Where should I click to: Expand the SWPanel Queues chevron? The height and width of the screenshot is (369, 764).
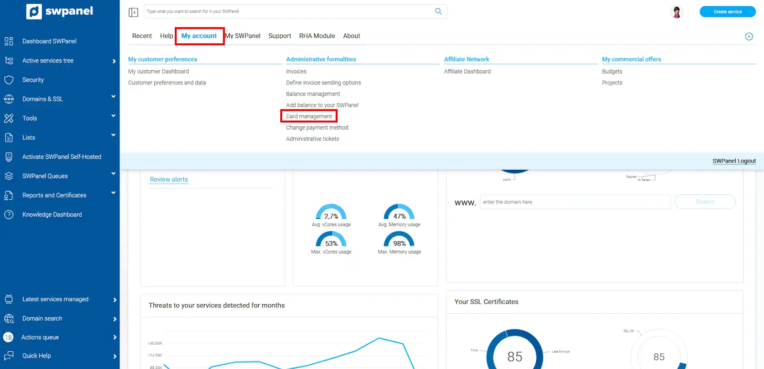114,174
